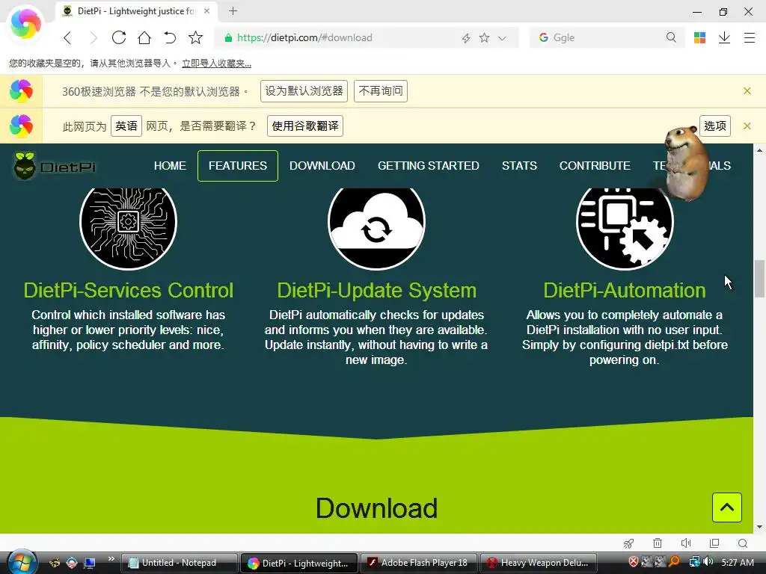The image size is (766, 574).
Task: Click the Download section heading
Action: pyautogui.click(x=377, y=508)
